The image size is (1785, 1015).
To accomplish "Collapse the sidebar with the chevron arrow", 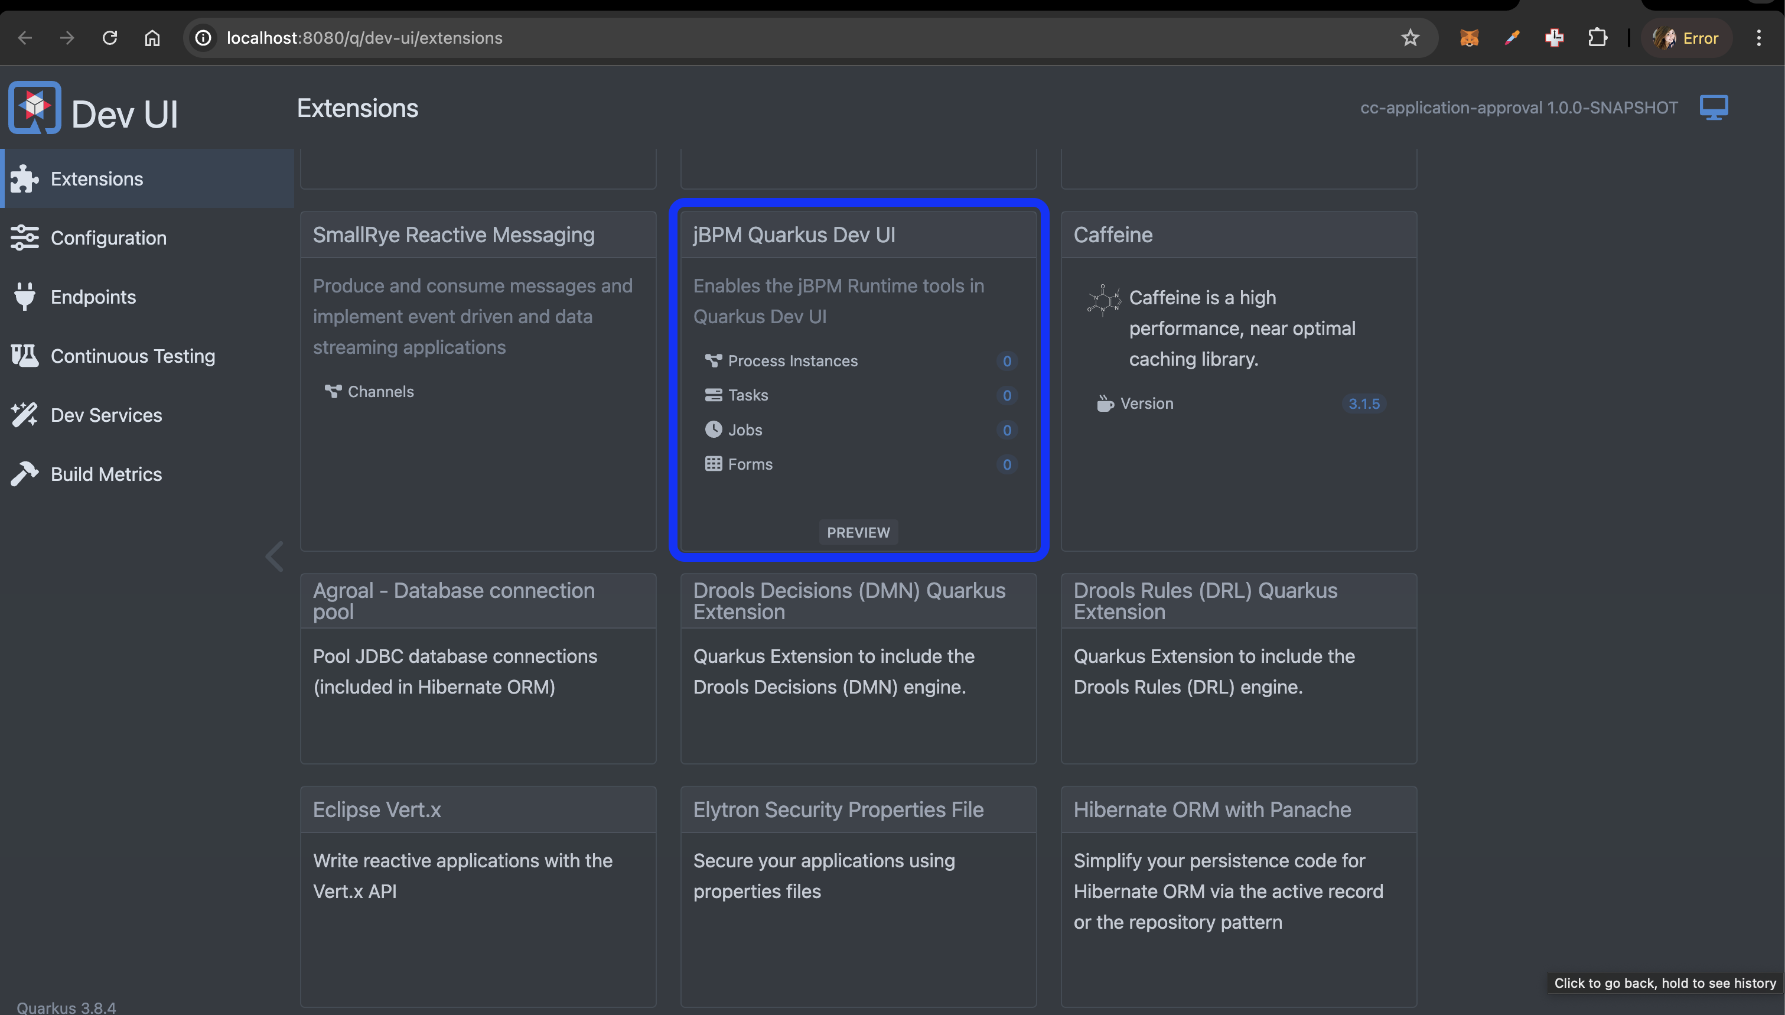I will tap(275, 557).
